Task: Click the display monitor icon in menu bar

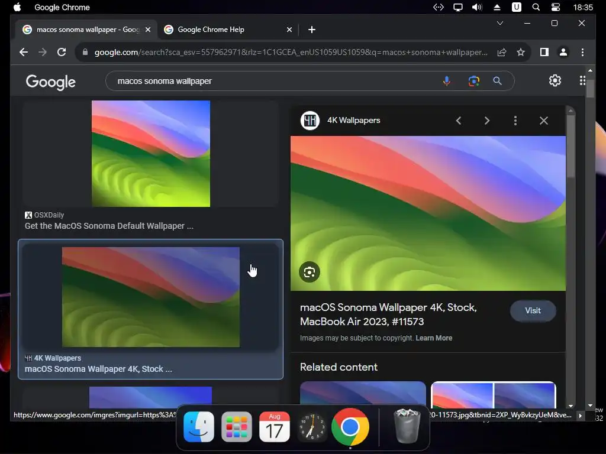Action: tap(458, 7)
